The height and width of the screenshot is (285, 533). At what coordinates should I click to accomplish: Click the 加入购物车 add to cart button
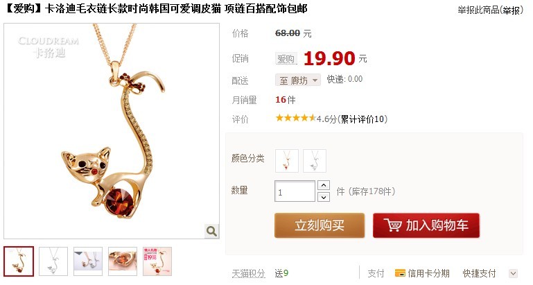point(426,225)
